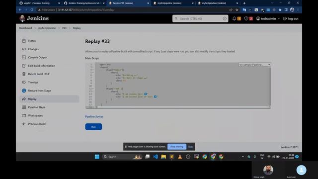Open Visual Studio Code from taskbar
This screenshot has height=179, width=318.
[x=156, y=157]
